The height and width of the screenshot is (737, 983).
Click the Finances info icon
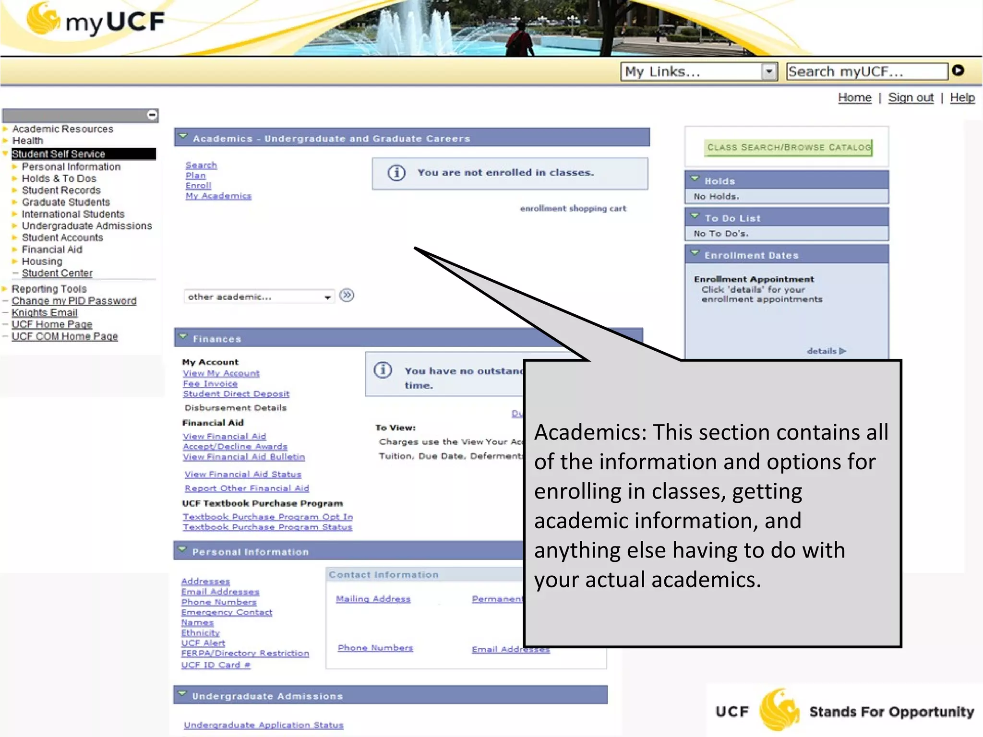(x=383, y=370)
